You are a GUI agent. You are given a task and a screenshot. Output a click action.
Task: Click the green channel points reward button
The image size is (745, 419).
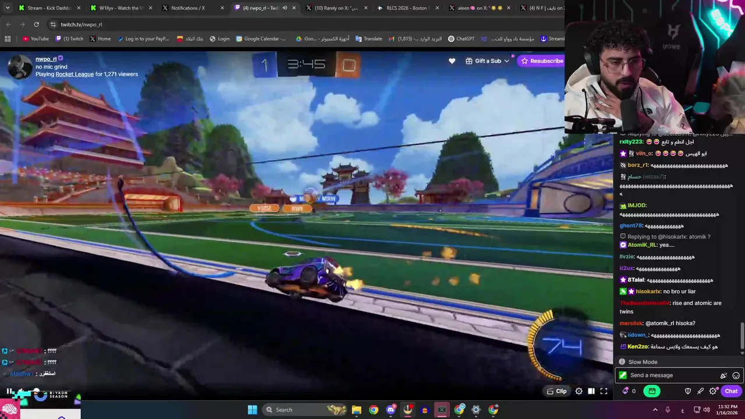point(652,391)
